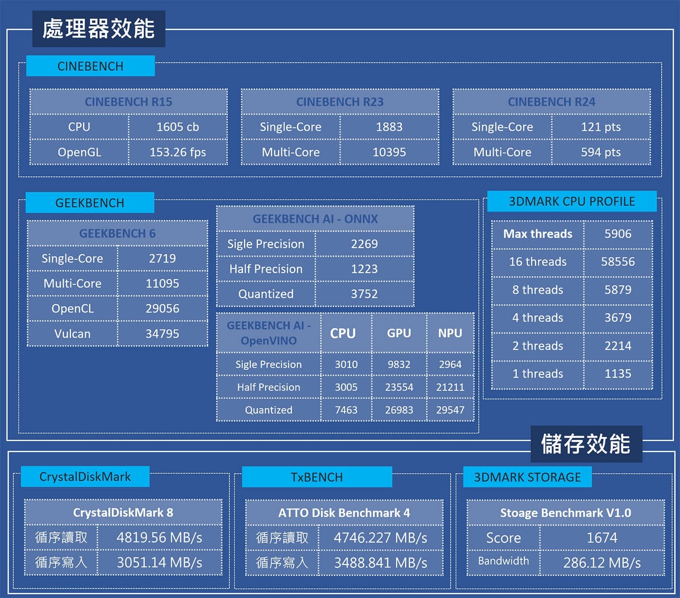The width and height of the screenshot is (680, 598).
Task: Click the Vulcan score 34795
Action: click(x=162, y=334)
